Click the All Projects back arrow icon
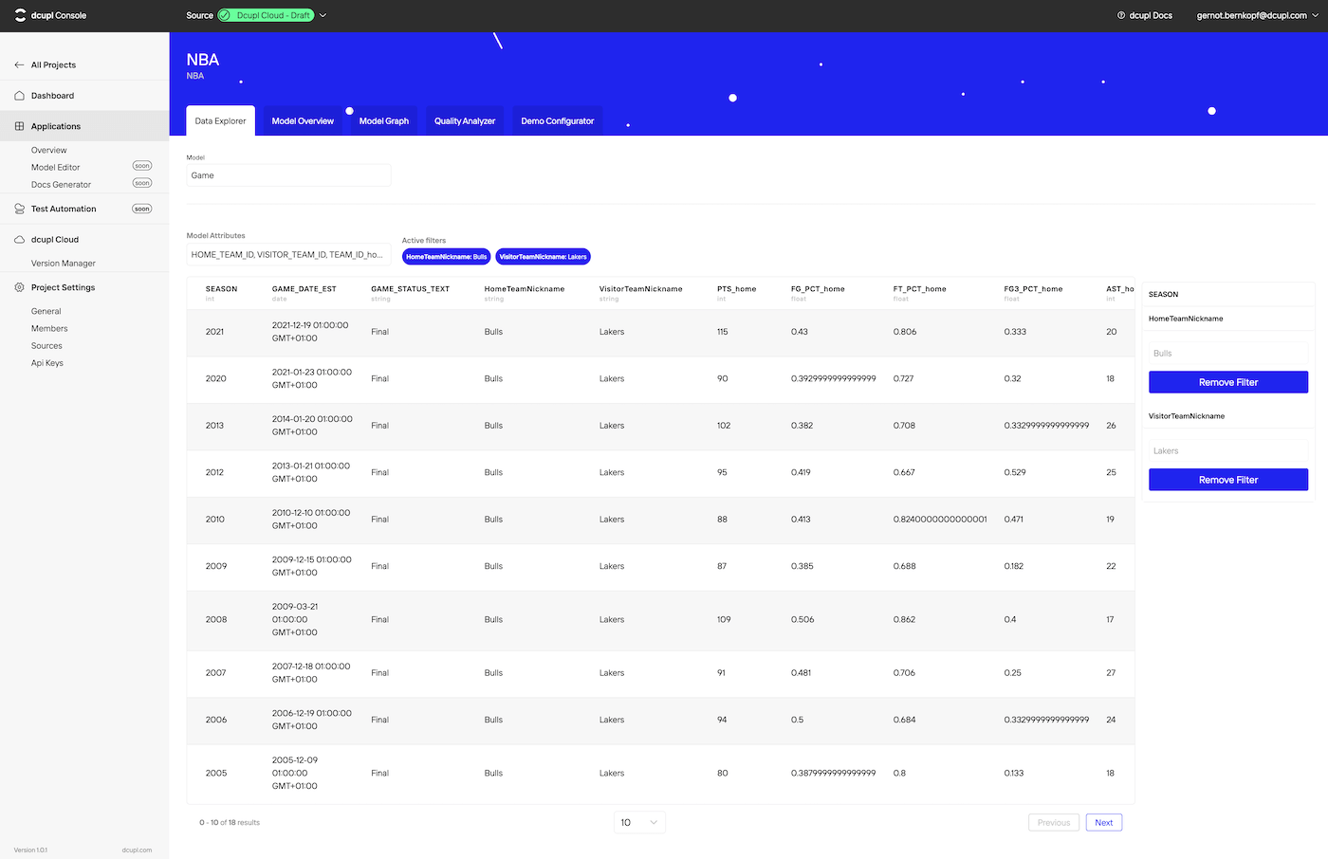1328x859 pixels. point(19,64)
